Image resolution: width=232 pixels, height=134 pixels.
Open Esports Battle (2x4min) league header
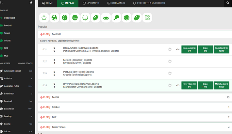pos(59,41)
